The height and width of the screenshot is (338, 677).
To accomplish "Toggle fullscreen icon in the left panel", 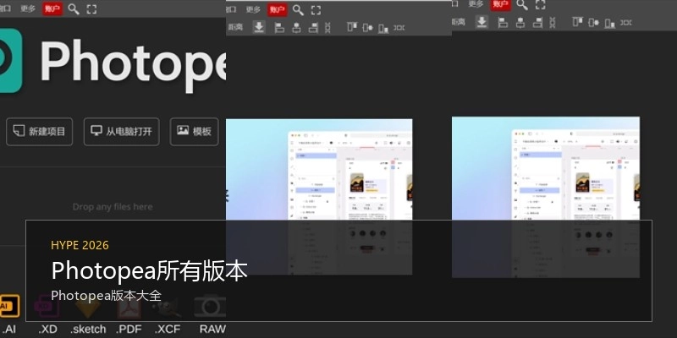I will pyautogui.click(x=91, y=9).
